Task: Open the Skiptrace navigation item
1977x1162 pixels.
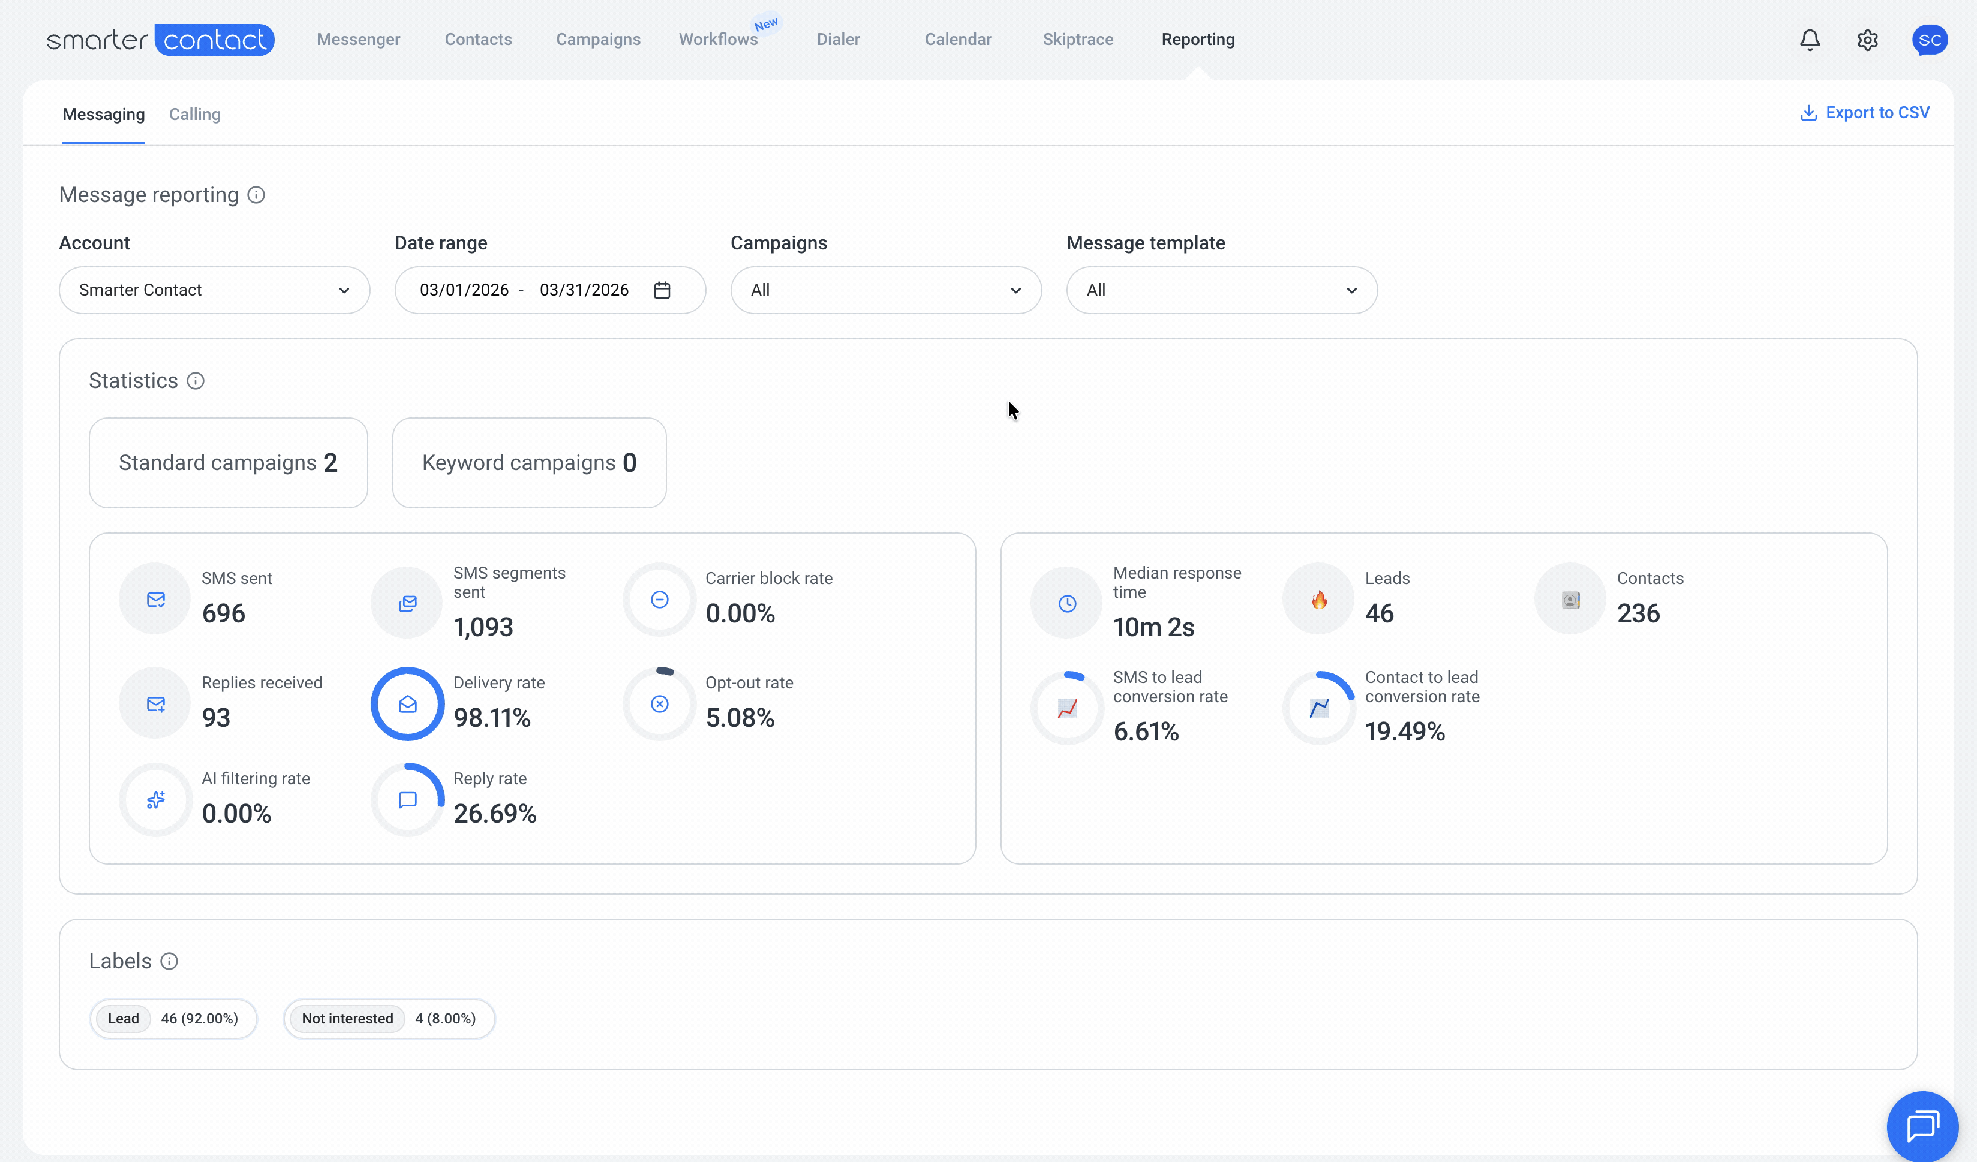Action: pyautogui.click(x=1077, y=40)
